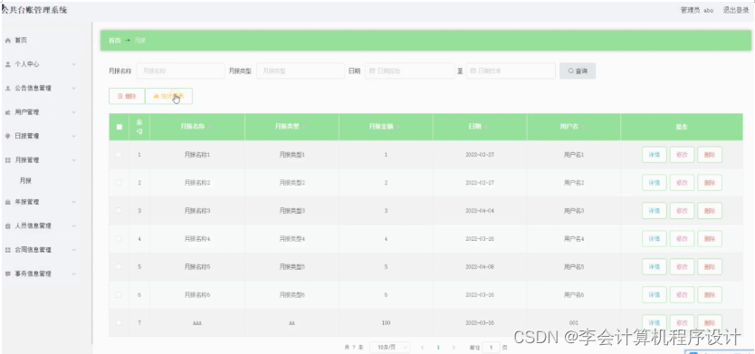Click the grid icon beside 合同信息管理
The width and height of the screenshot is (755, 354).
click(x=8, y=250)
